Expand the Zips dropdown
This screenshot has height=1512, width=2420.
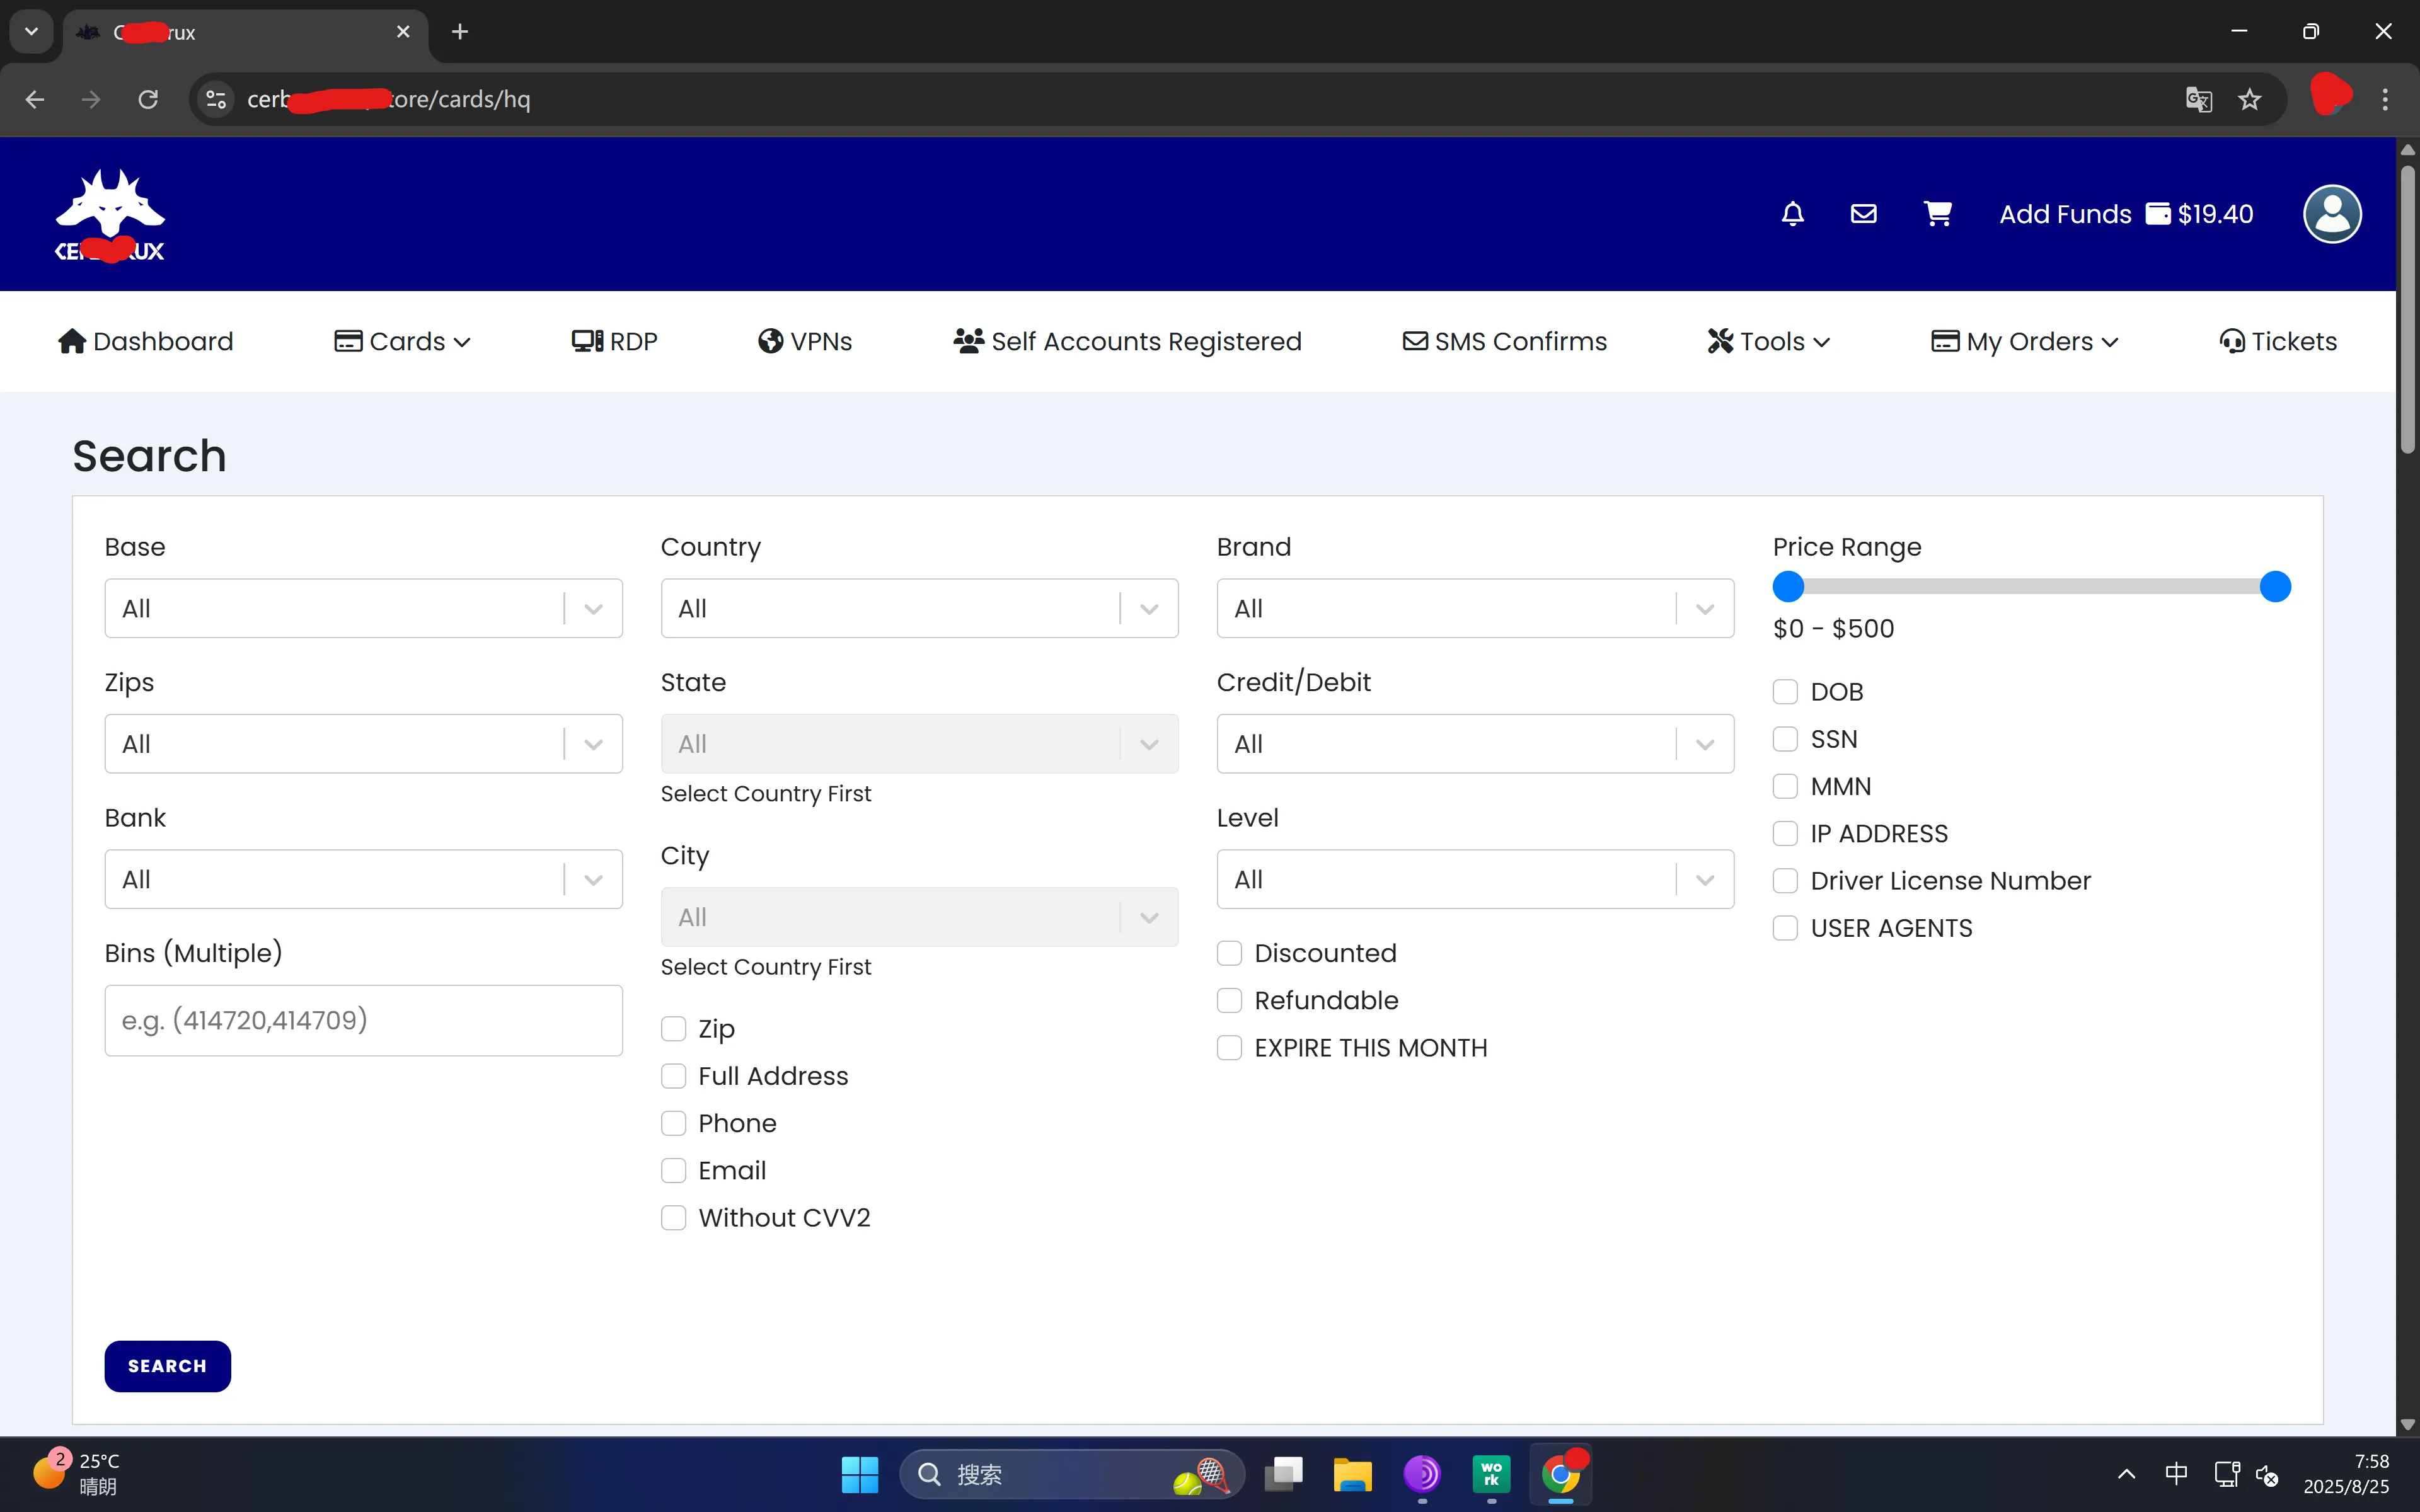pos(363,743)
